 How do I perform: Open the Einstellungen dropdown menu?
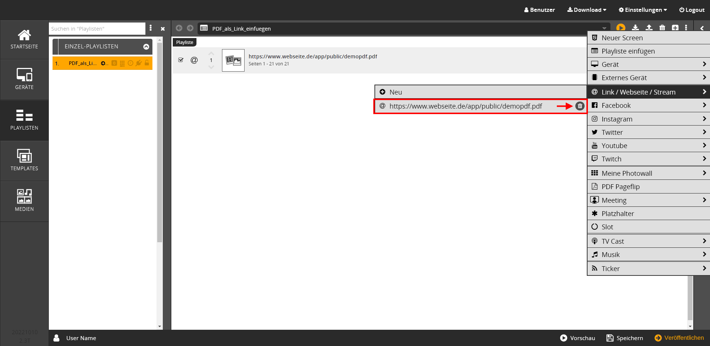point(643,10)
